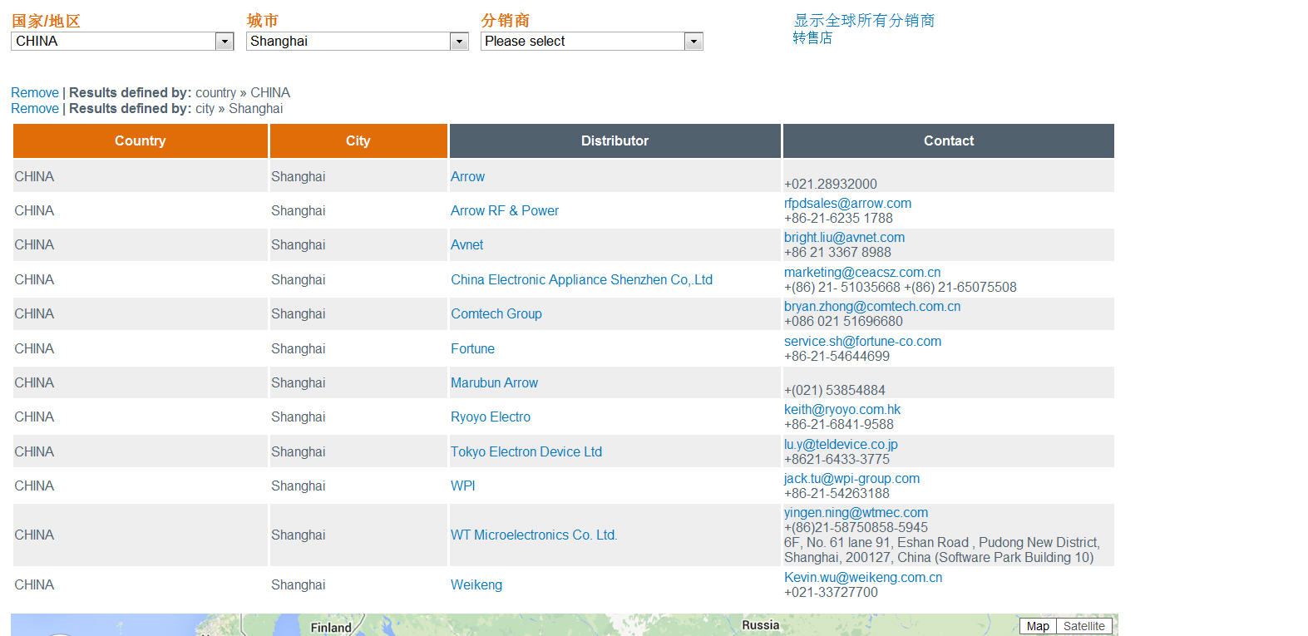1308x636 pixels.
Task: Remove the city Shanghai filter
Action: (35, 108)
